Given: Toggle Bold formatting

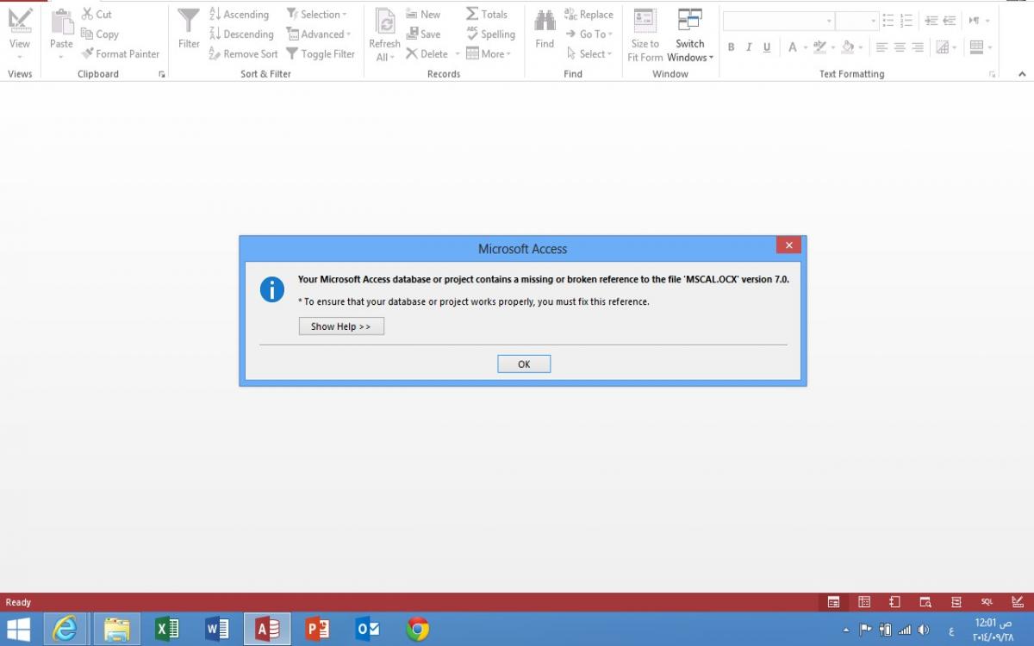Looking at the screenshot, I should [732, 47].
